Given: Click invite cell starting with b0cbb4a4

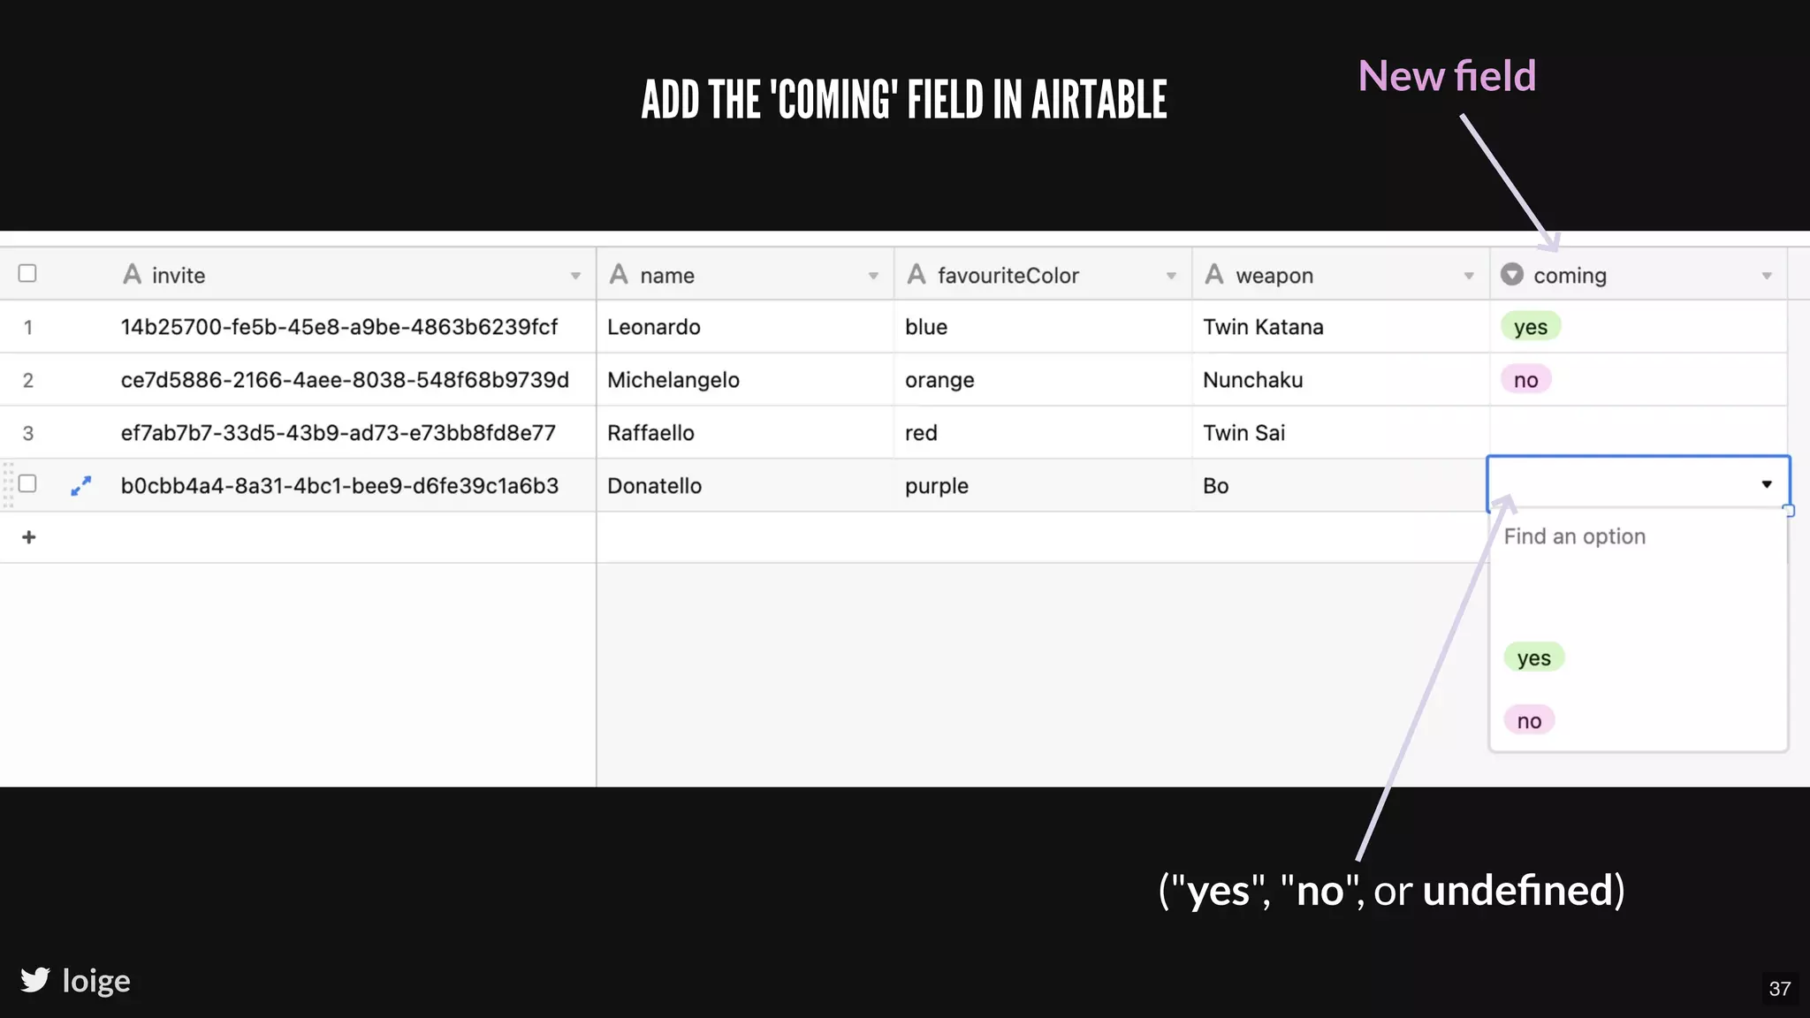Looking at the screenshot, I should (x=339, y=485).
